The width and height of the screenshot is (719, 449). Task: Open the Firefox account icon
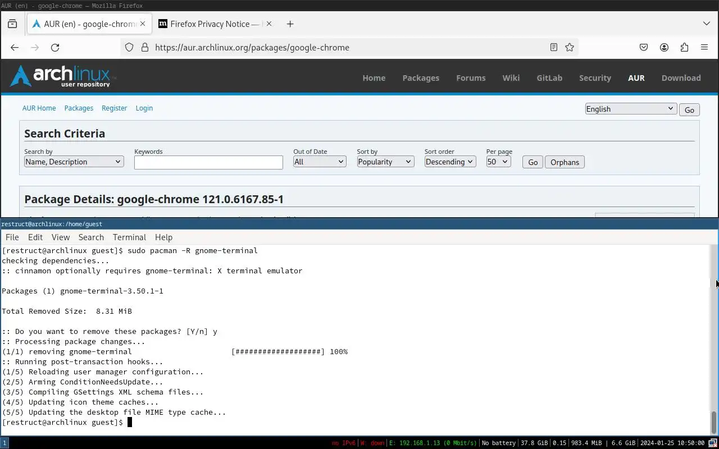click(x=664, y=47)
